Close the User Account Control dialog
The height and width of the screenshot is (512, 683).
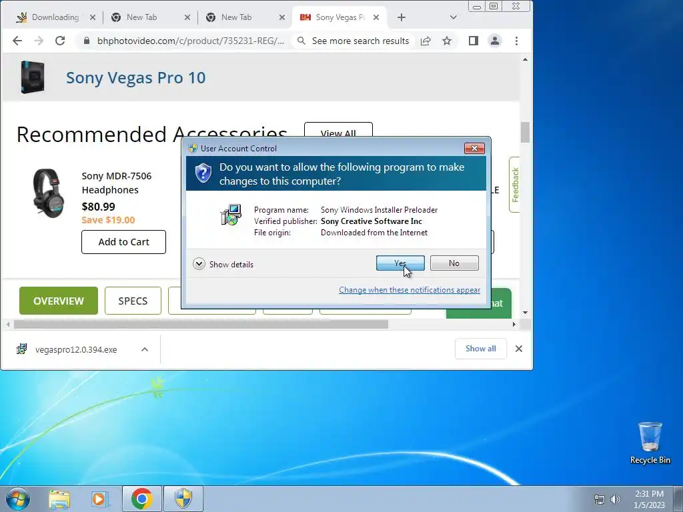coord(474,149)
